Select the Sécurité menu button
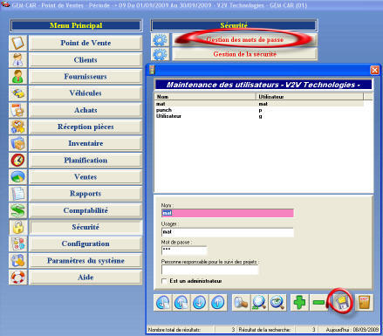Image resolution: width=383 pixels, height=336 pixels. point(85,227)
